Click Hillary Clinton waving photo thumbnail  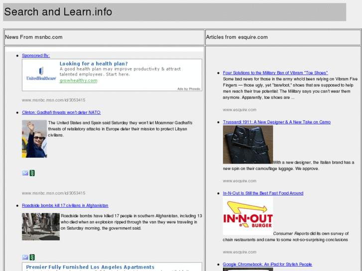(34, 139)
